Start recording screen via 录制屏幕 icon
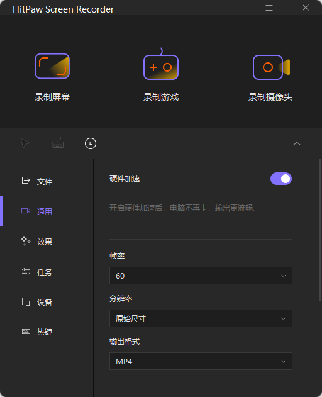Screen dimensions: 322x397 click(52, 66)
